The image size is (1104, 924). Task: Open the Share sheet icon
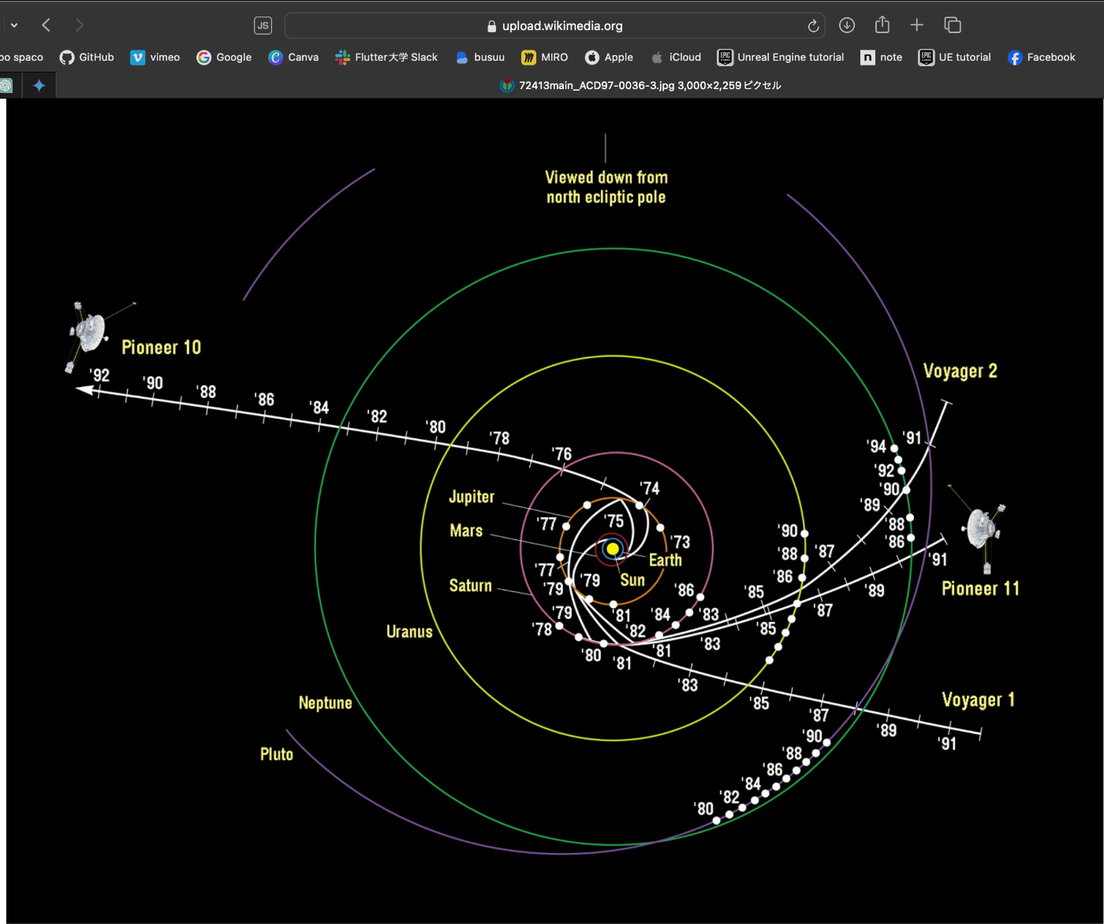[882, 24]
